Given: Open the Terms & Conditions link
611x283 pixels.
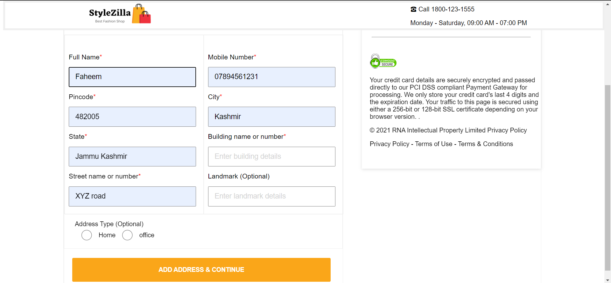Looking at the screenshot, I should tap(485, 144).
